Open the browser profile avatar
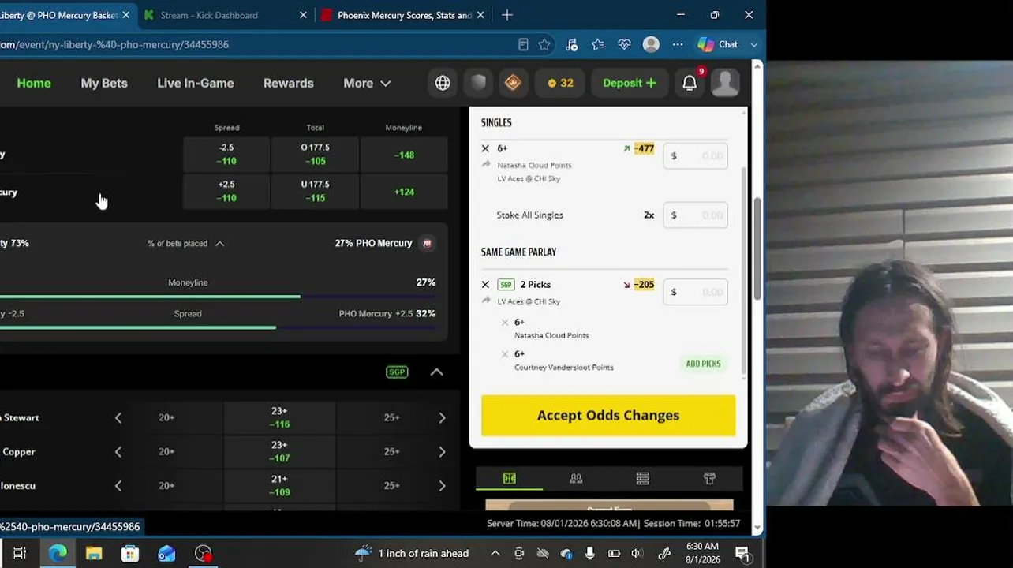The width and height of the screenshot is (1013, 568). [x=651, y=44]
